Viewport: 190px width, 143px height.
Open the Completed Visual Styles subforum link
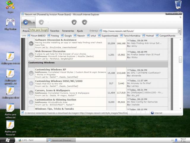pyautogui.click(x=61, y=72)
